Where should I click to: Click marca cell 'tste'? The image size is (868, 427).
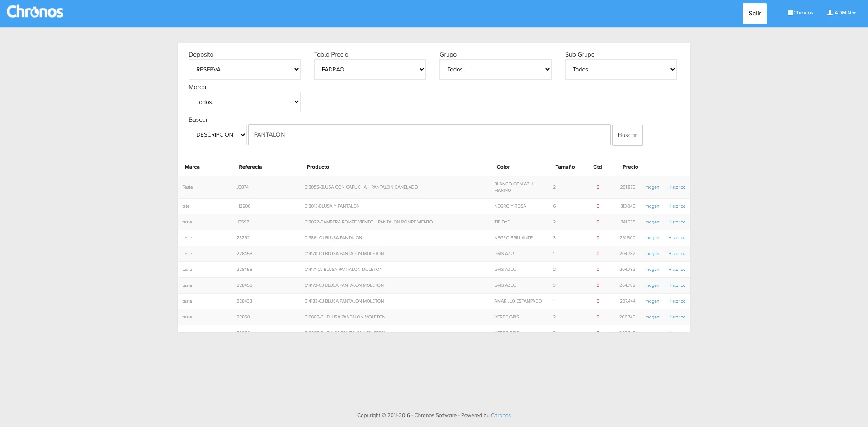186,206
